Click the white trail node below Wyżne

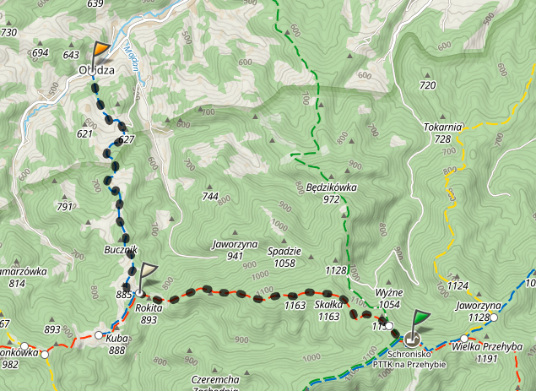pos(389,325)
